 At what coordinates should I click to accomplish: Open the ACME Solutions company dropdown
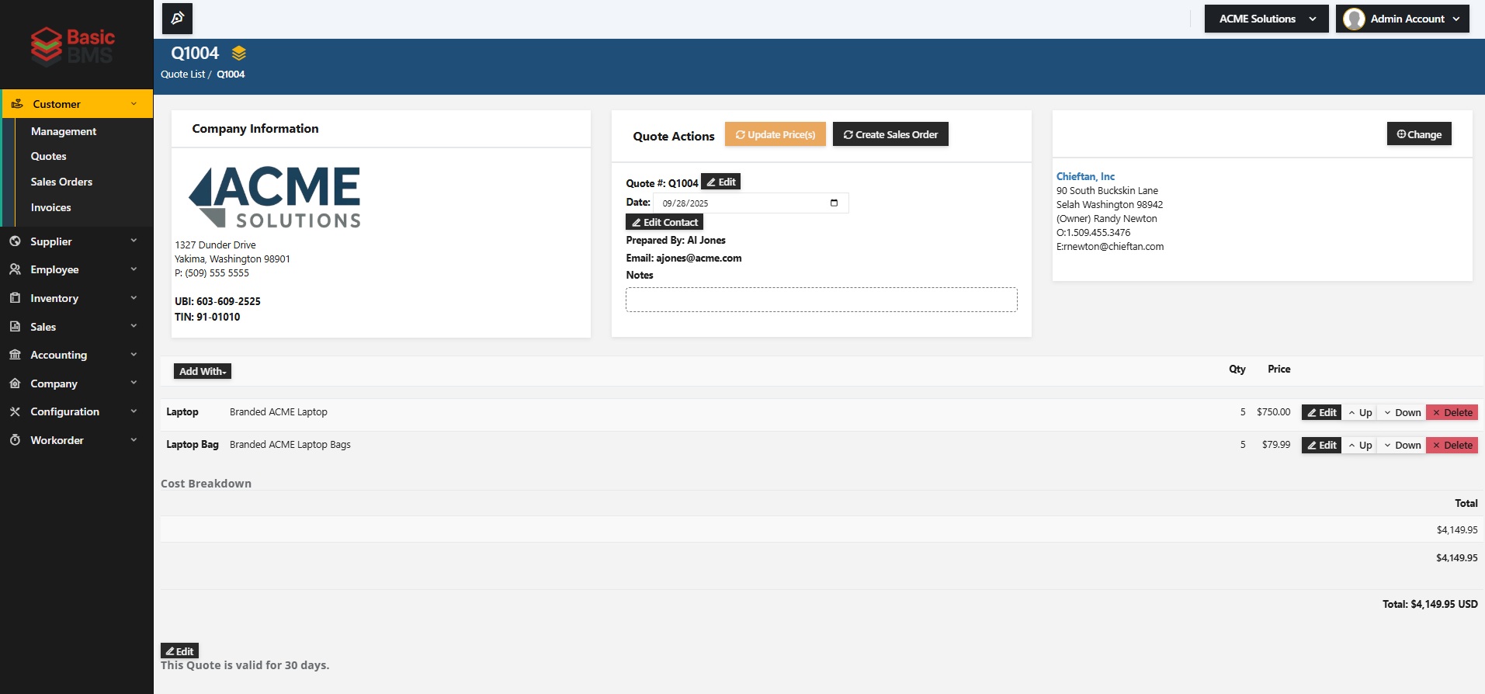pyautogui.click(x=1267, y=19)
